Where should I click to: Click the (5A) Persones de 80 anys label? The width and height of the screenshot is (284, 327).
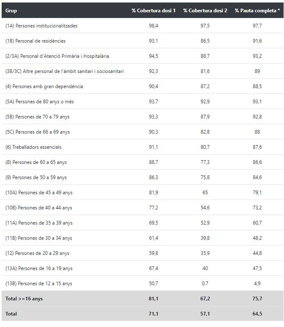(40, 102)
